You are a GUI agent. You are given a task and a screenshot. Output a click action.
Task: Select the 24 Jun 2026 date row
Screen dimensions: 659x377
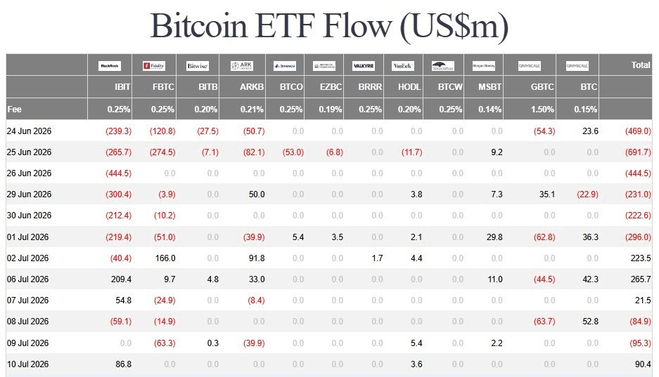(x=329, y=131)
